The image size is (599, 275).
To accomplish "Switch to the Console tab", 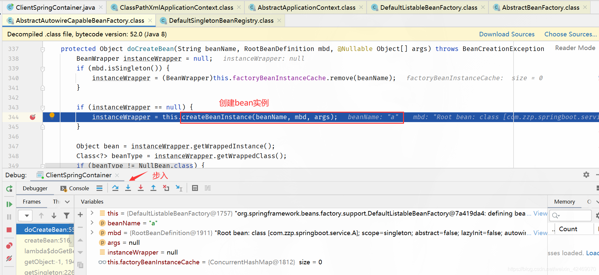I will [75, 188].
